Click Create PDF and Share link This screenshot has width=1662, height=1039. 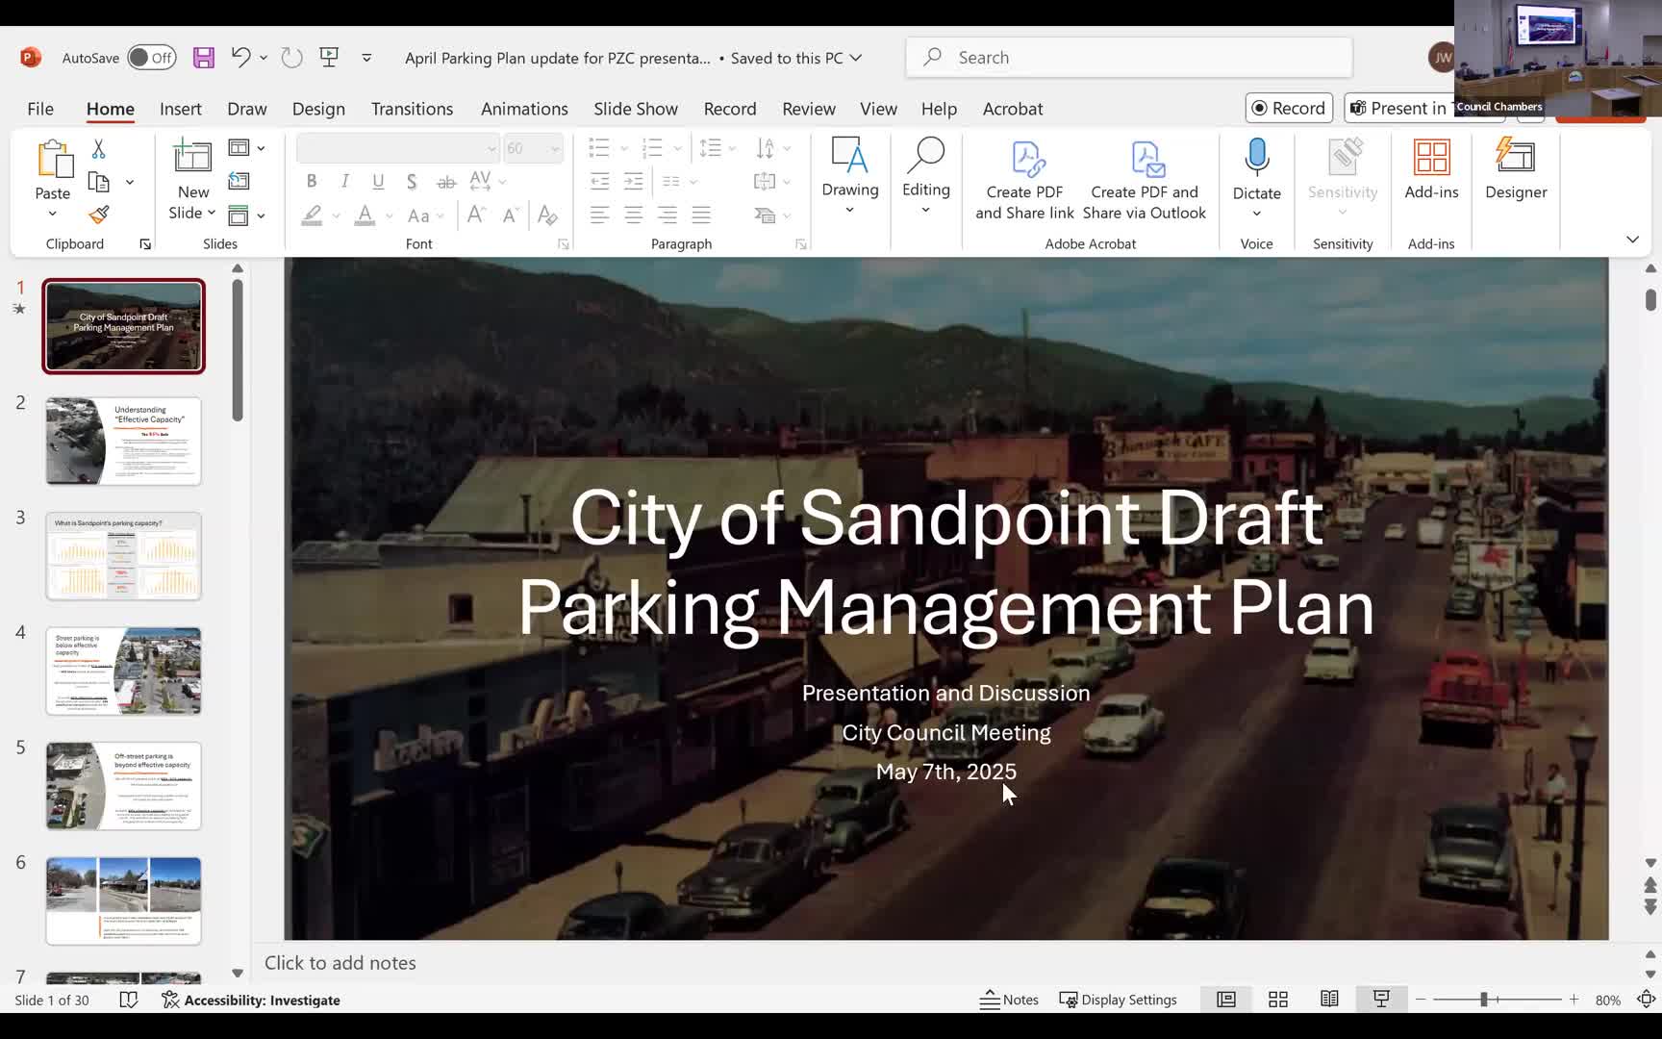coord(1024,181)
